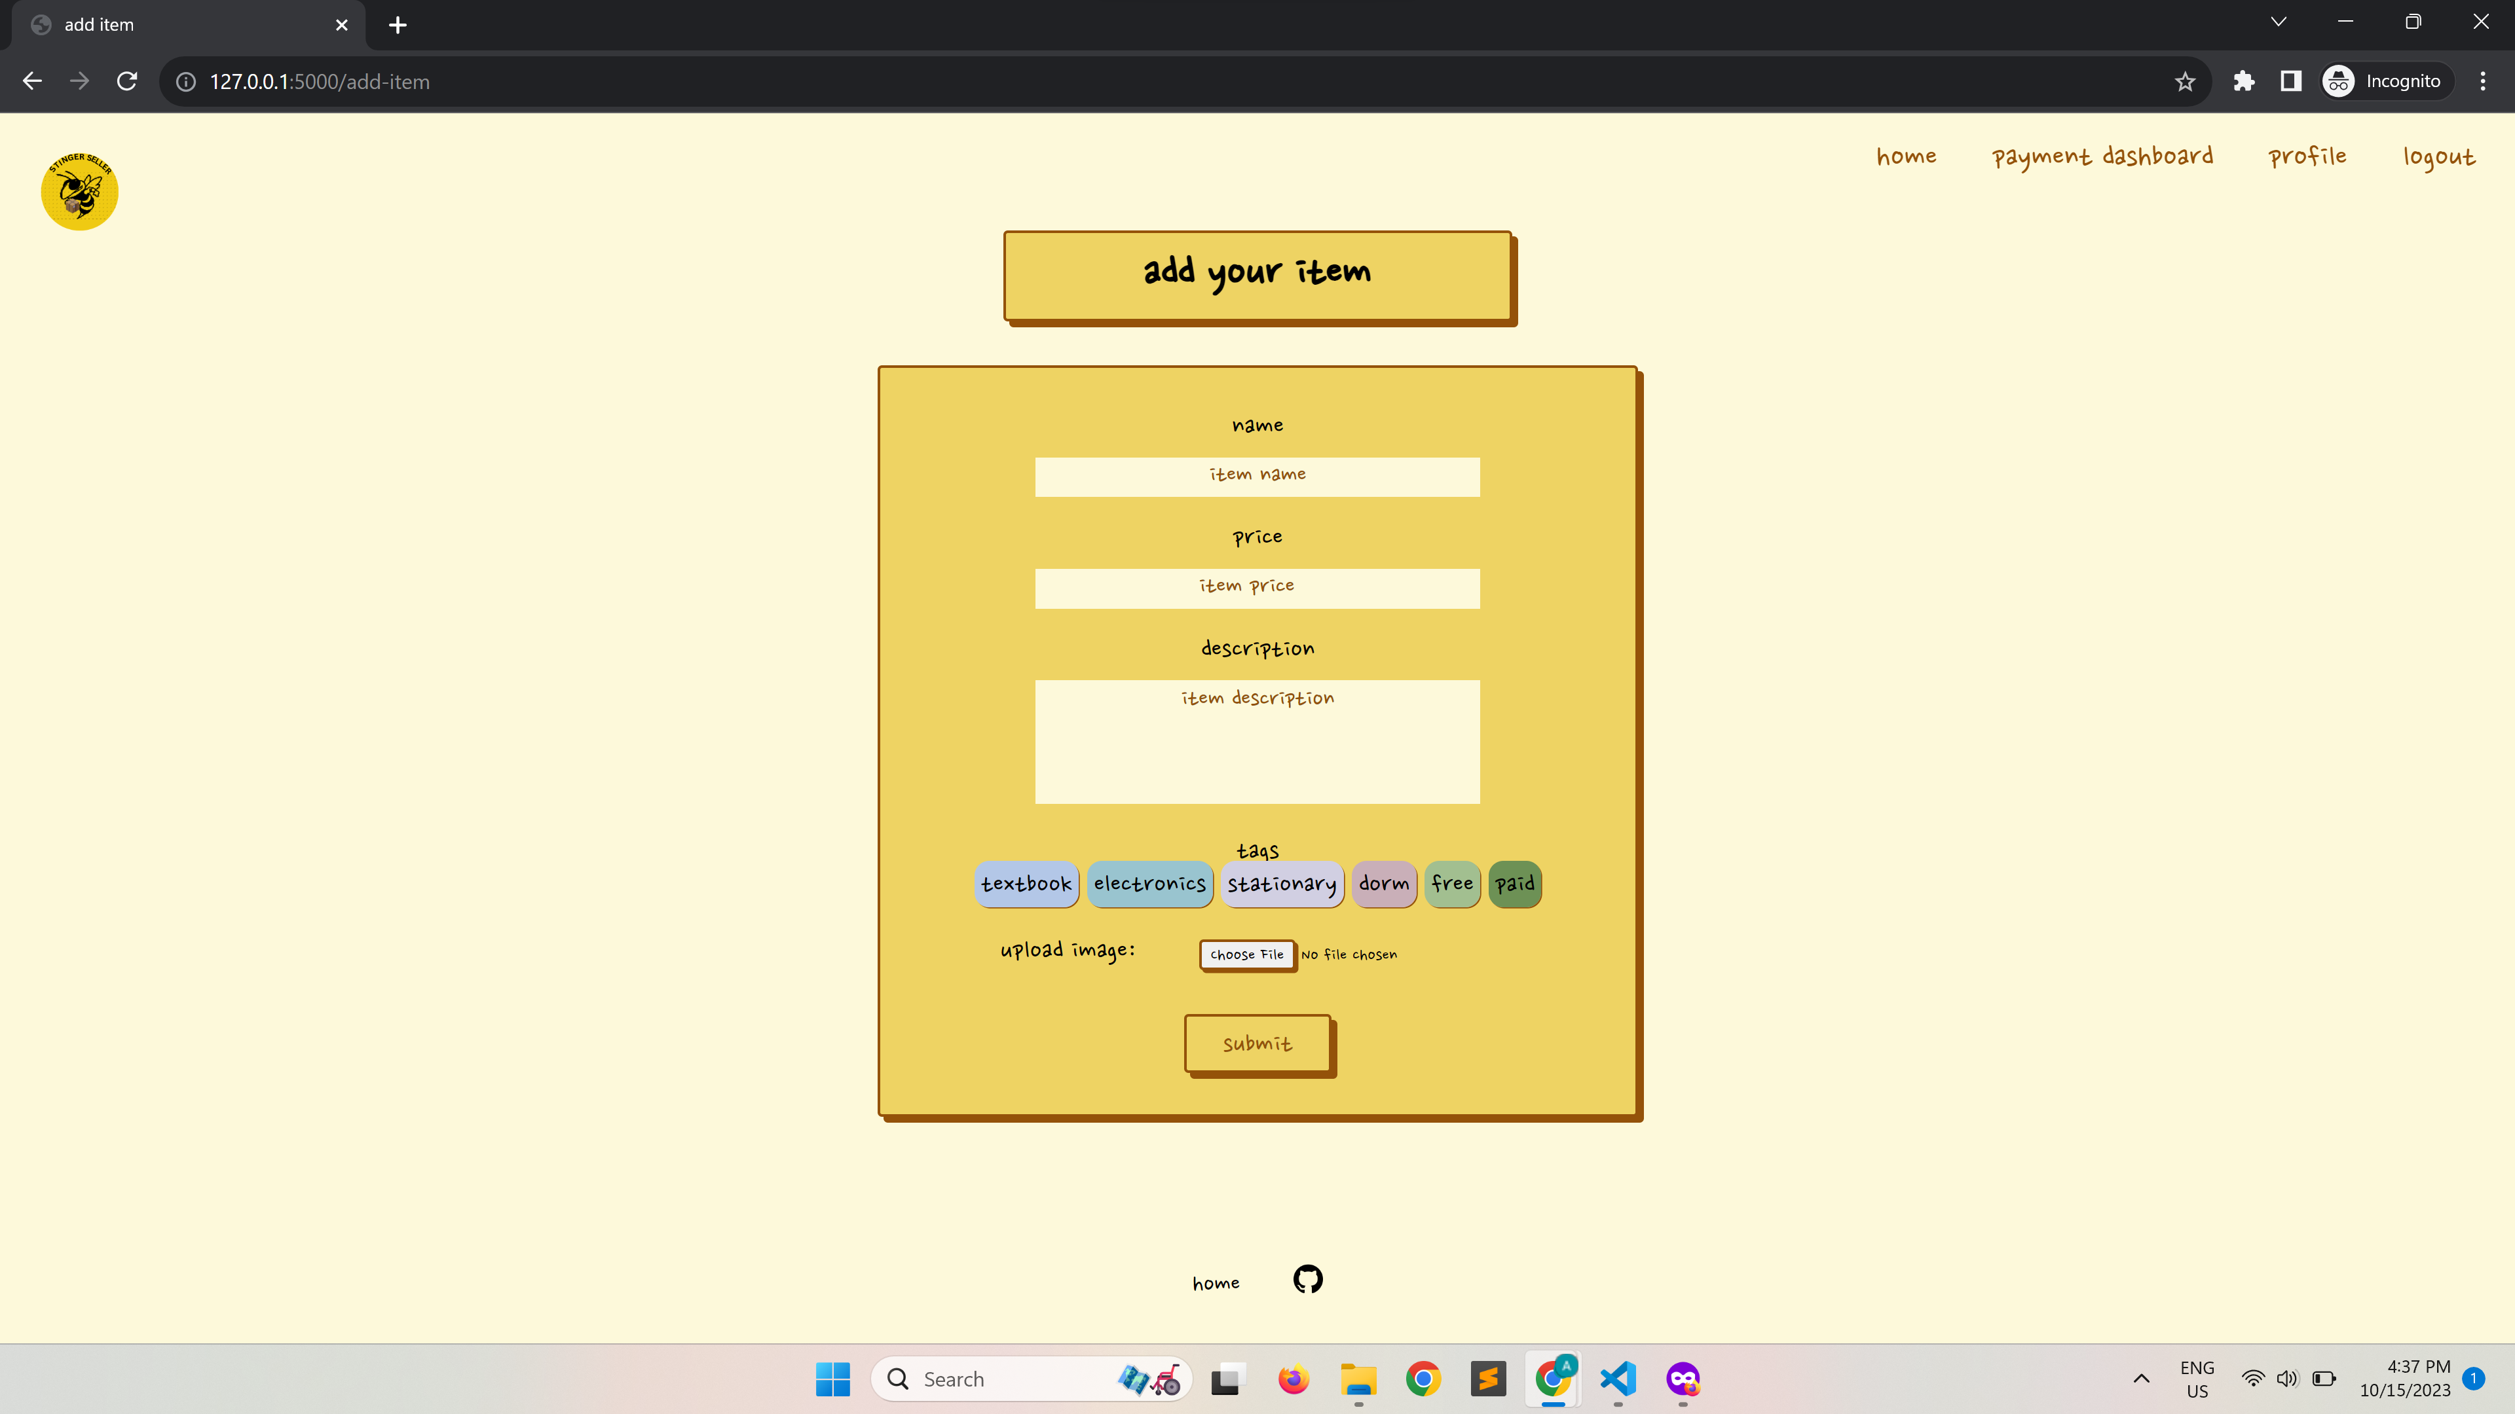Open the Chrome three-dot menu

coord(2483,82)
